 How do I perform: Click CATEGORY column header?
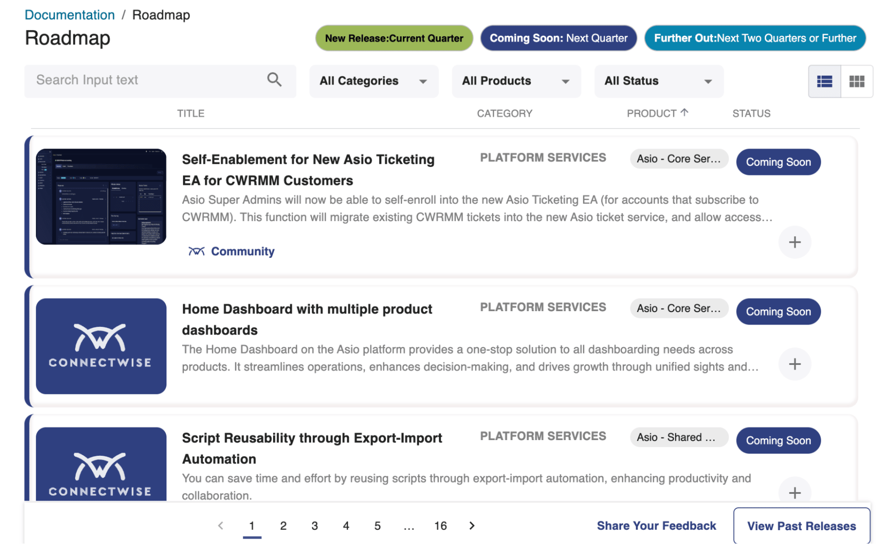click(x=505, y=113)
